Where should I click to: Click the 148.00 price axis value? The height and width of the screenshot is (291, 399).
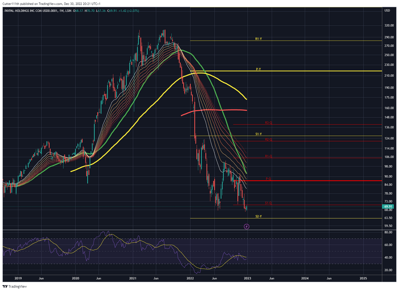389,117
